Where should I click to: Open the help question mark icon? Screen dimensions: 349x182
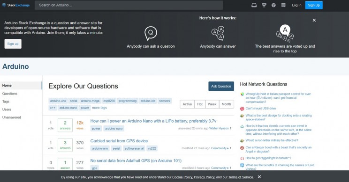pyautogui.click(x=273, y=5)
